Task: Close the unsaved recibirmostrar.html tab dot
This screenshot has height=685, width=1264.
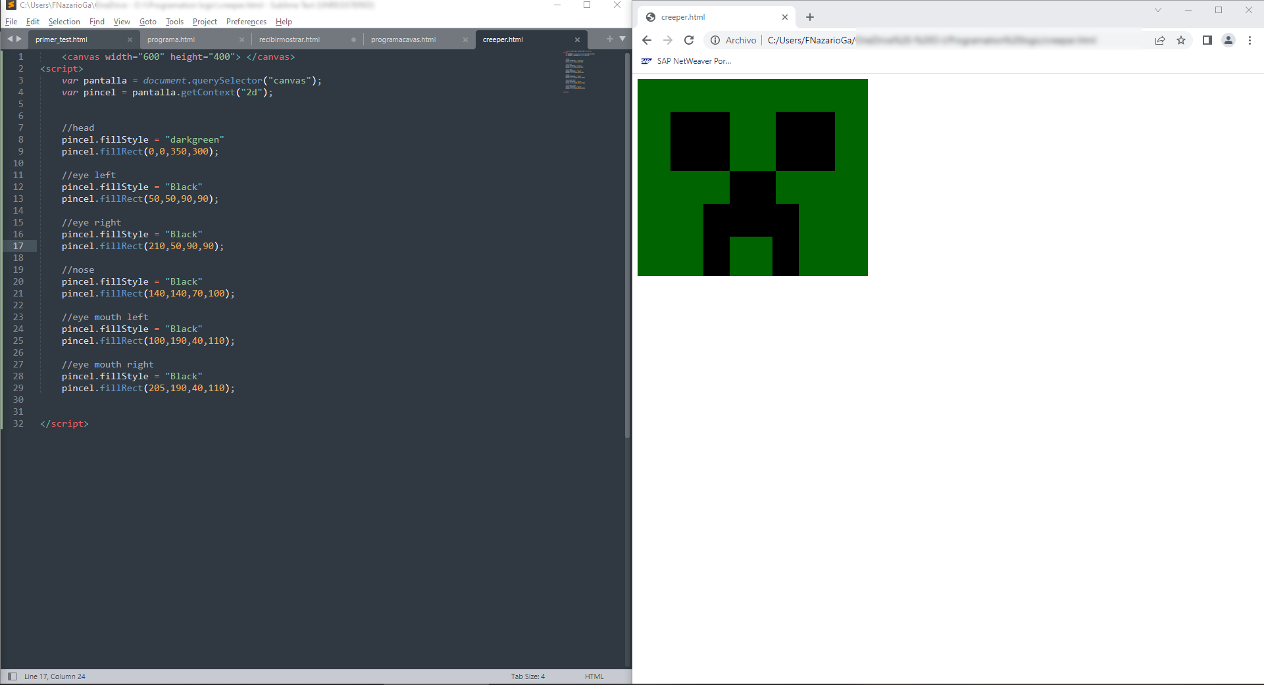Action: click(353, 40)
